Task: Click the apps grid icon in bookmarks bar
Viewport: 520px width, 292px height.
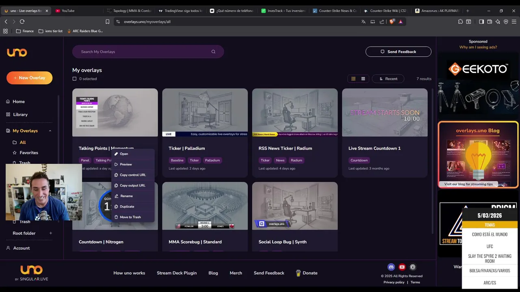Action: pos(5,31)
